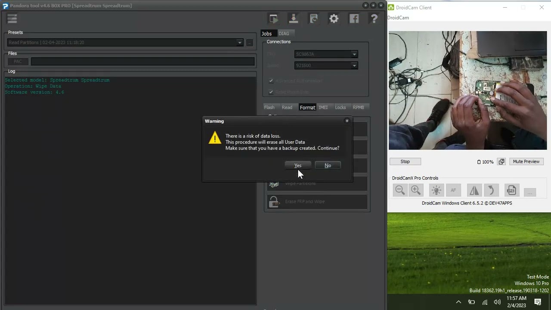Viewport: 551px width, 310px height.
Task: Save a JPG snapshot in DroidCam
Action: tap(511, 190)
